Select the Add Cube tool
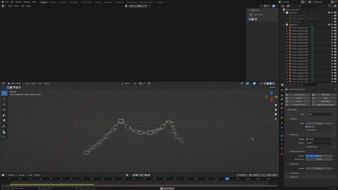 (4, 137)
